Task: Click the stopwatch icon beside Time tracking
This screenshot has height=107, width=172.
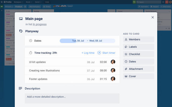Action: point(31,53)
